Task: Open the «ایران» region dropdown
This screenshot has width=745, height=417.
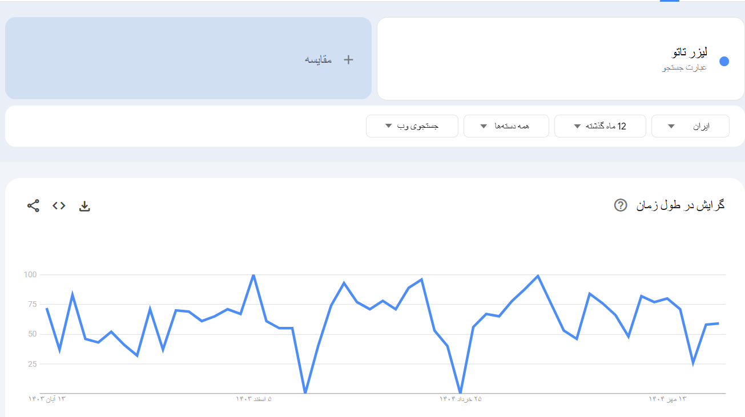Action: tap(690, 125)
